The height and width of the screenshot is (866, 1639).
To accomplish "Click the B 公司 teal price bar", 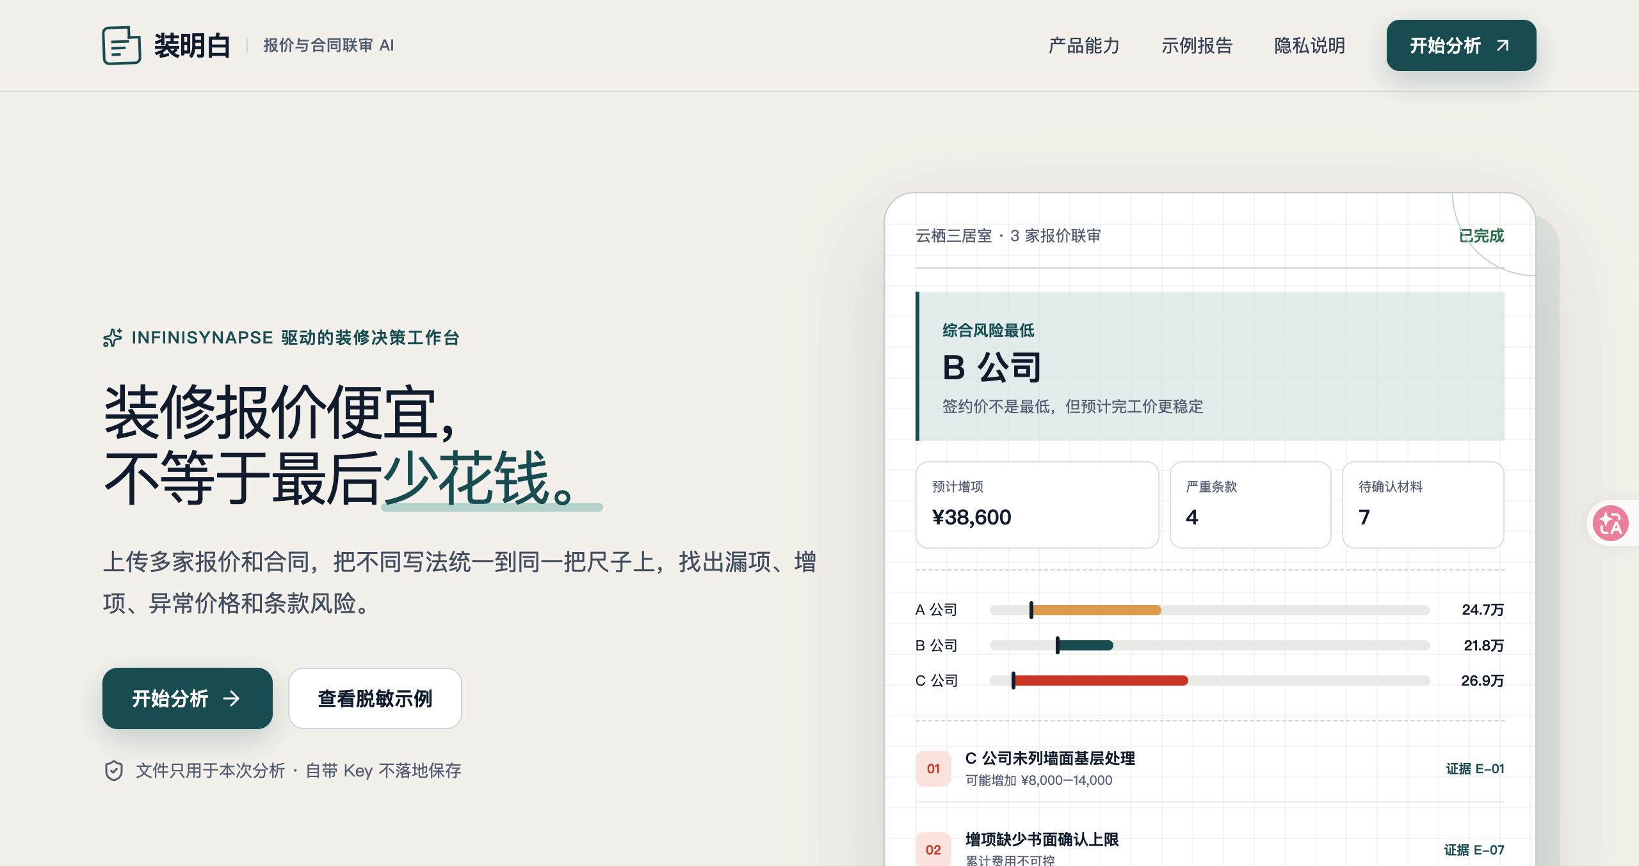I will (1085, 645).
